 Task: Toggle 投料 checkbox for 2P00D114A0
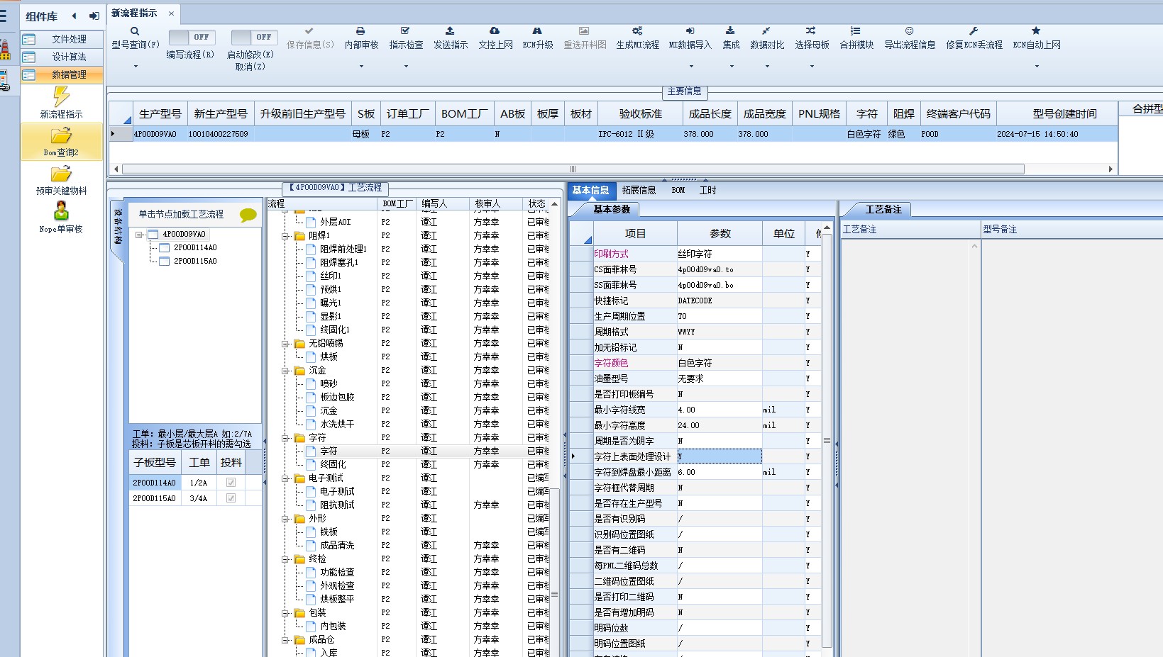click(231, 483)
